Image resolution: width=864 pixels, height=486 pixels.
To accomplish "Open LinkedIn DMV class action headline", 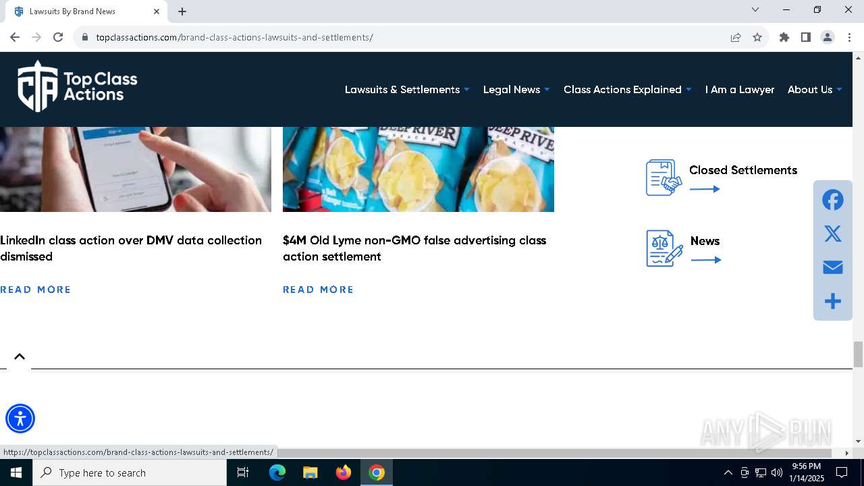I will [131, 248].
